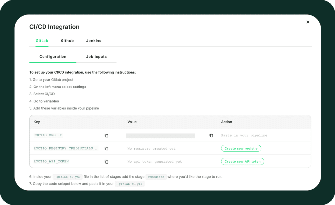Click the 'No api token generated yet' value

point(154,162)
